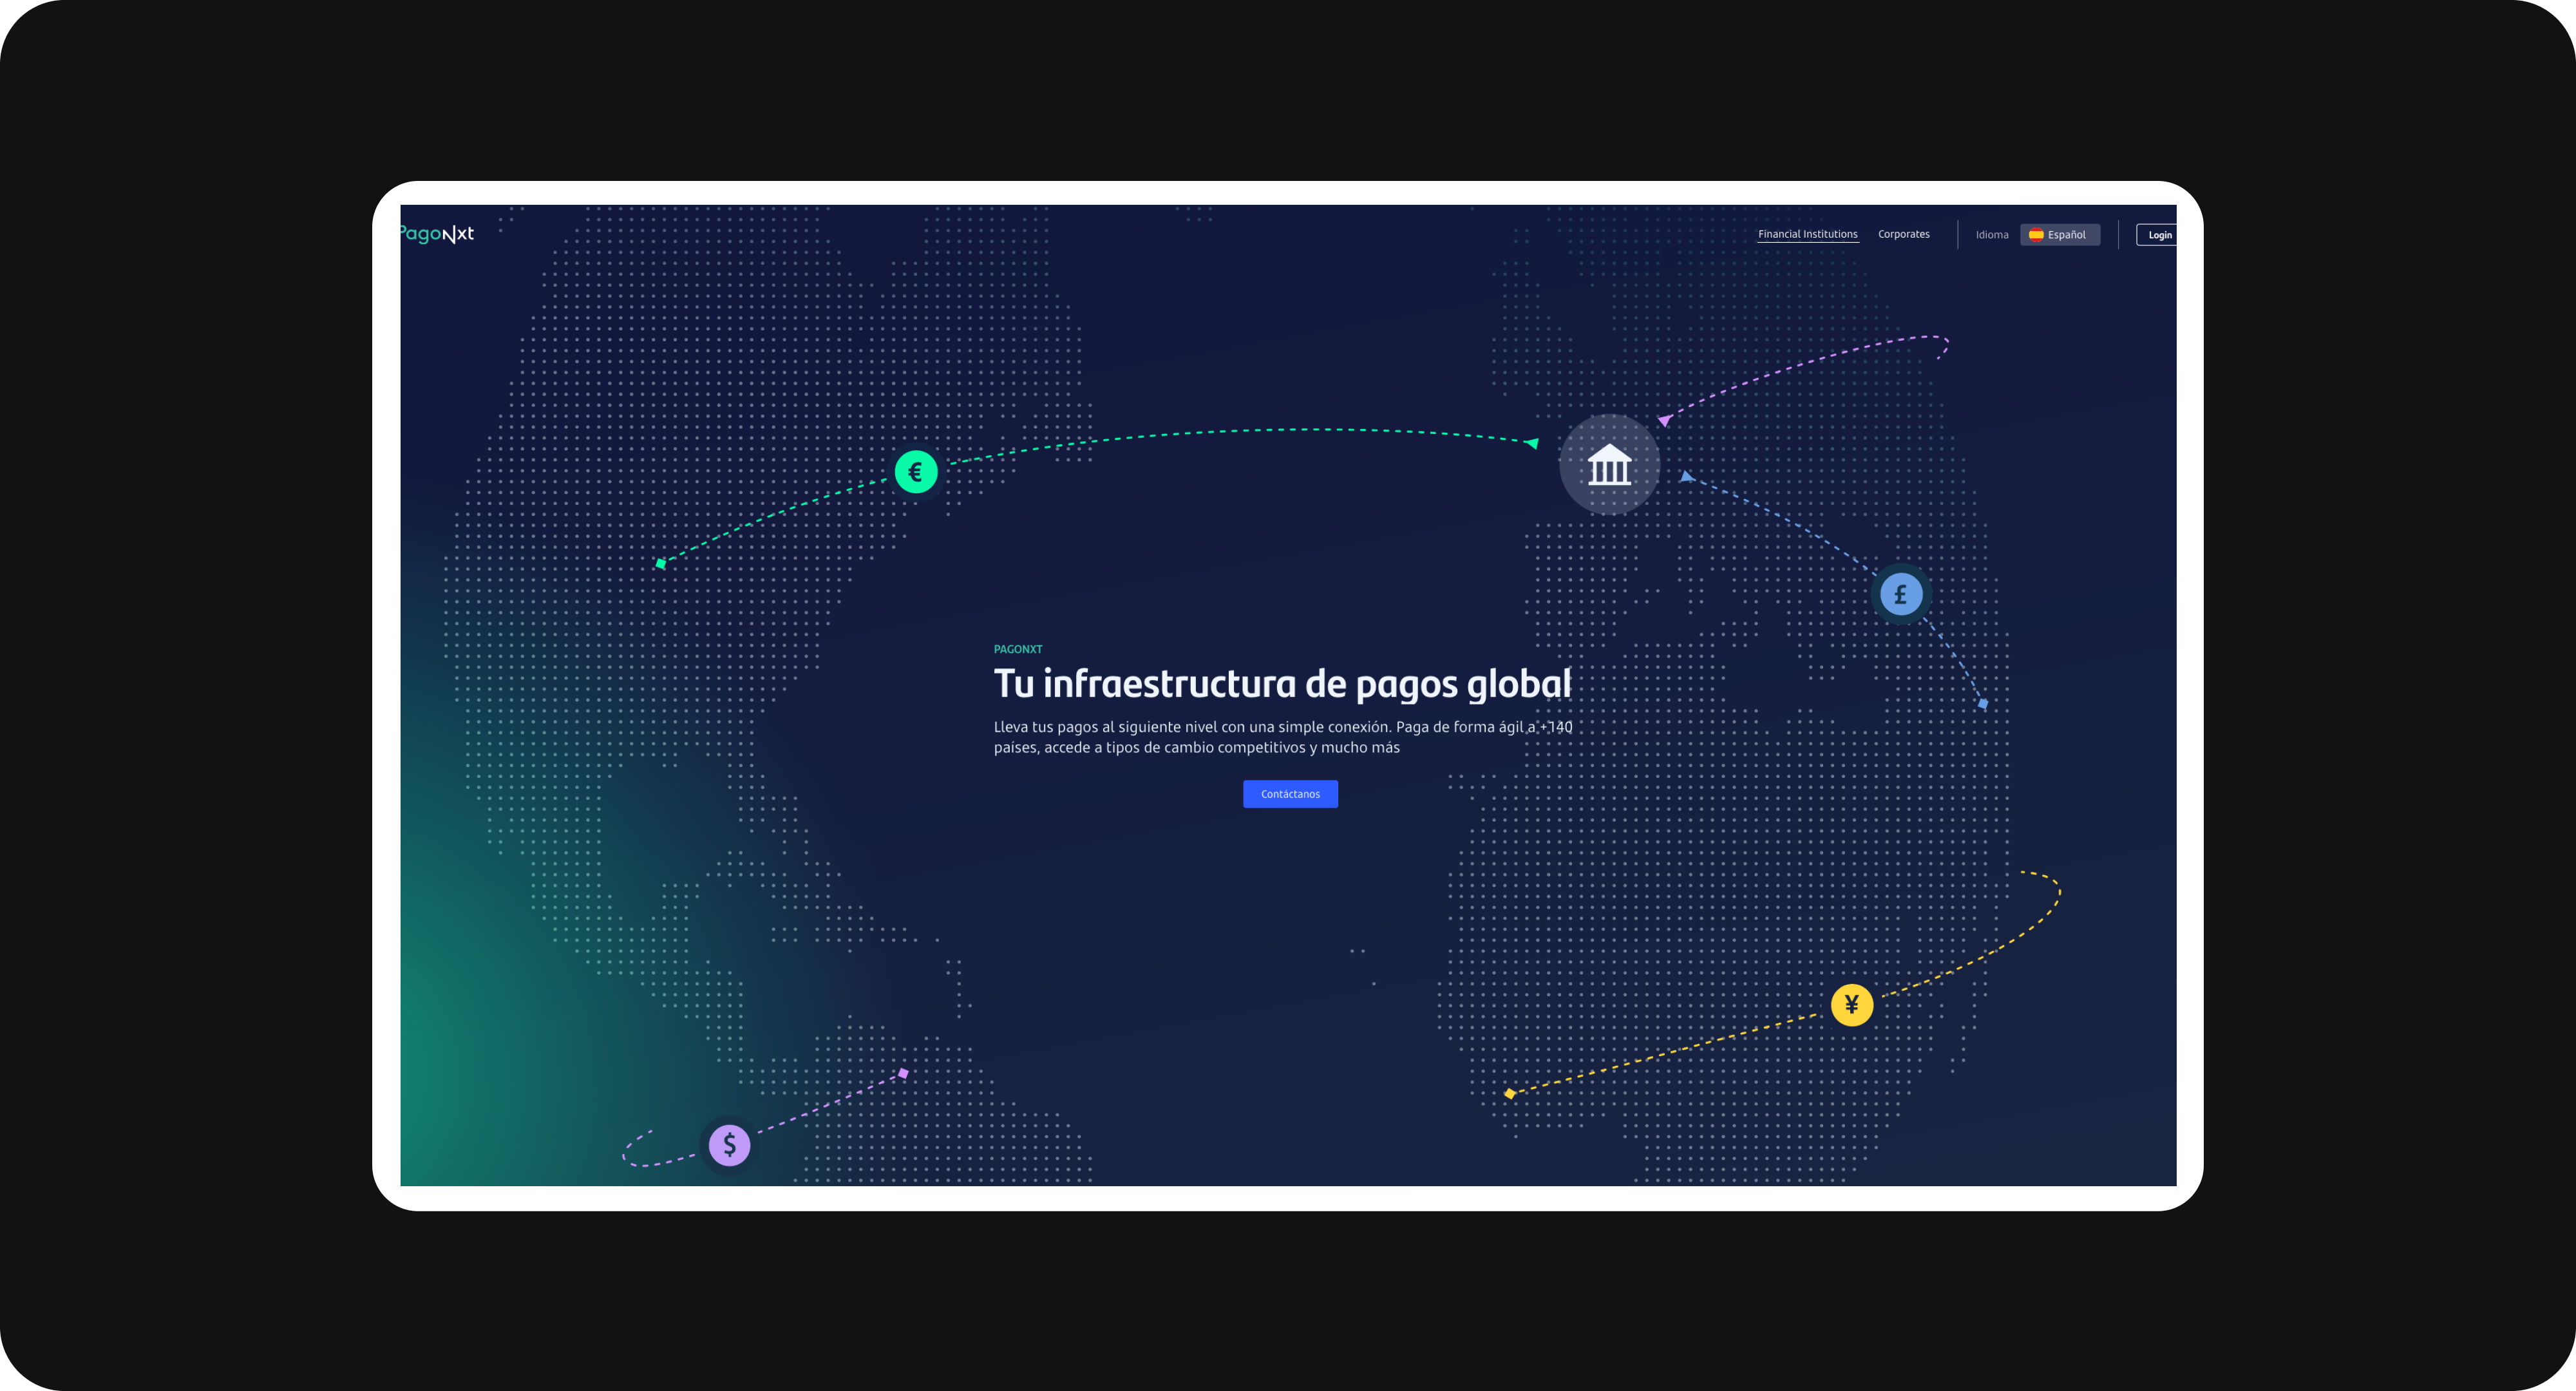The width and height of the screenshot is (2576, 1391).
Task: Click the green diamond endpoint of the euro path
Action: (660, 564)
